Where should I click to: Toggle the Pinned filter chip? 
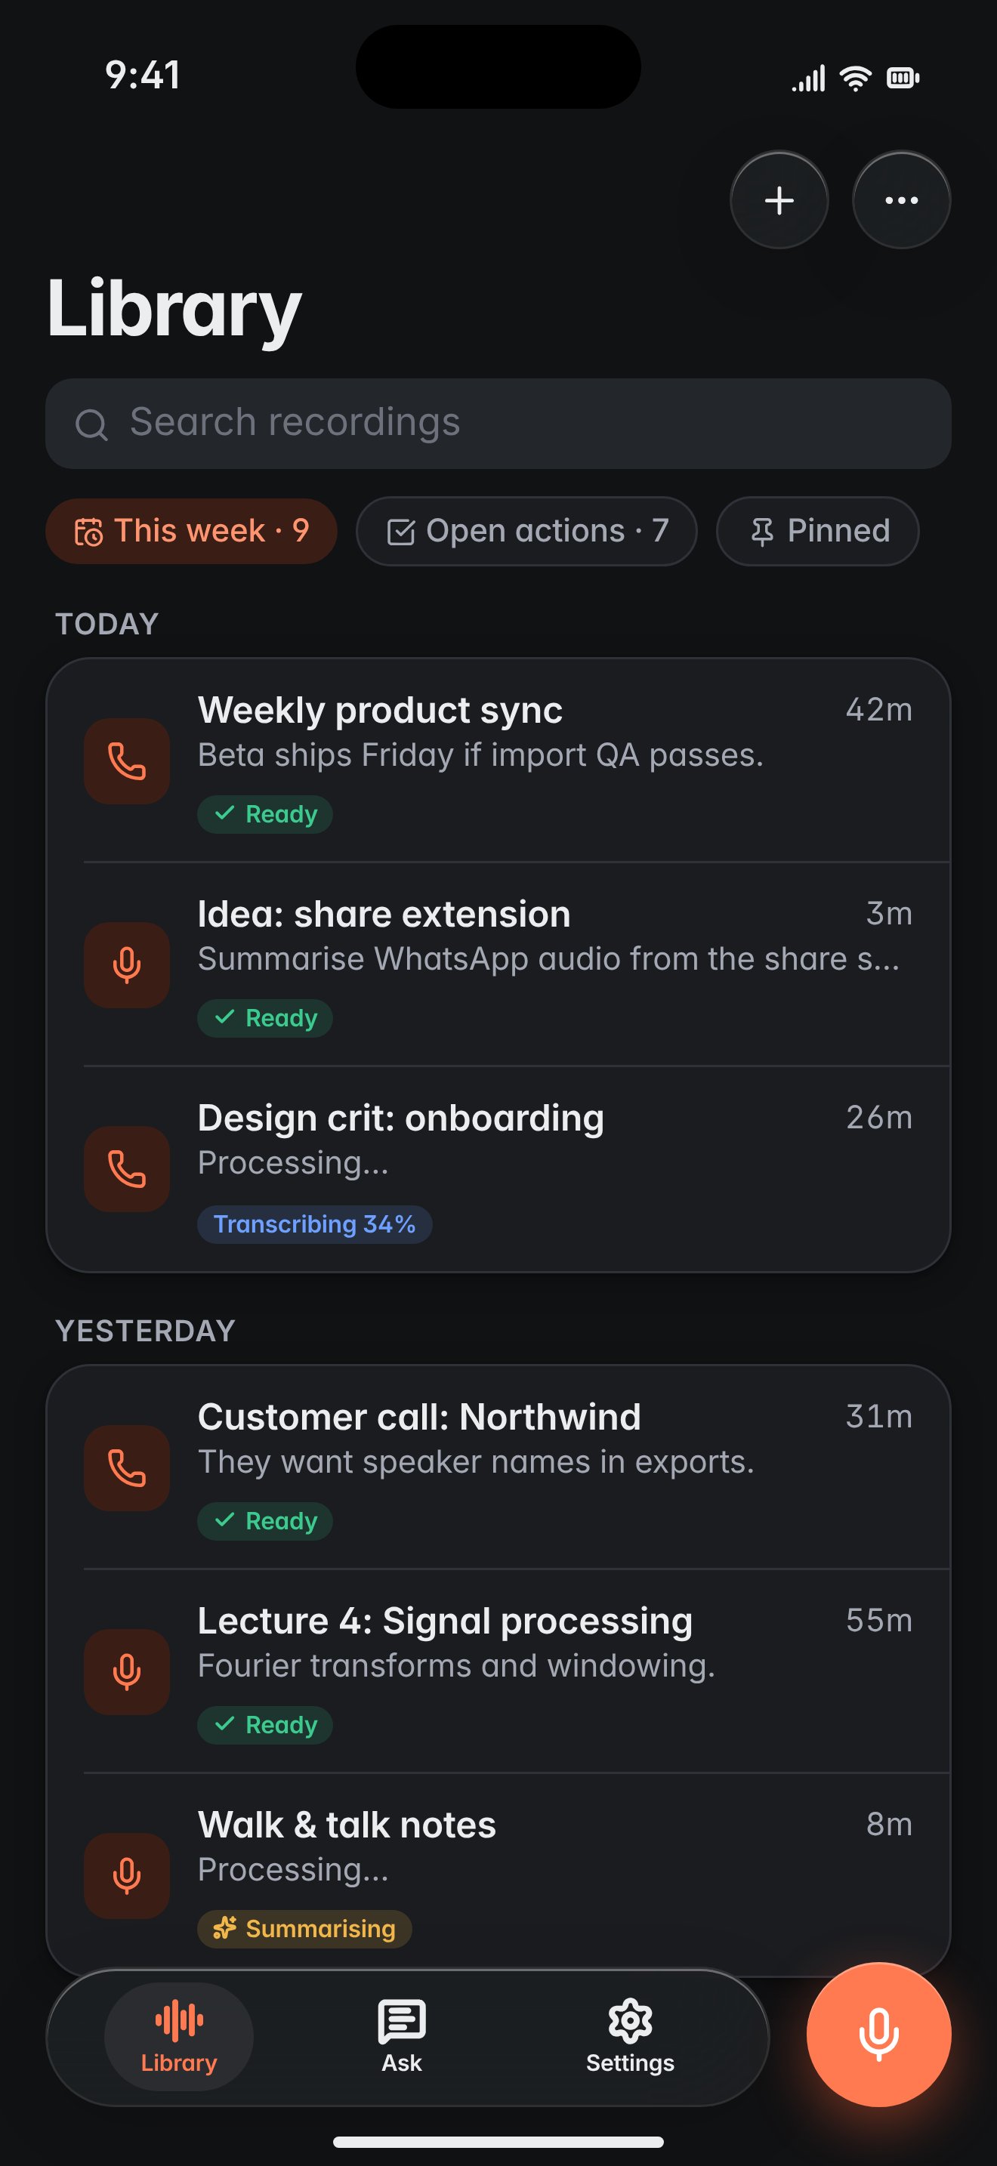tap(817, 532)
